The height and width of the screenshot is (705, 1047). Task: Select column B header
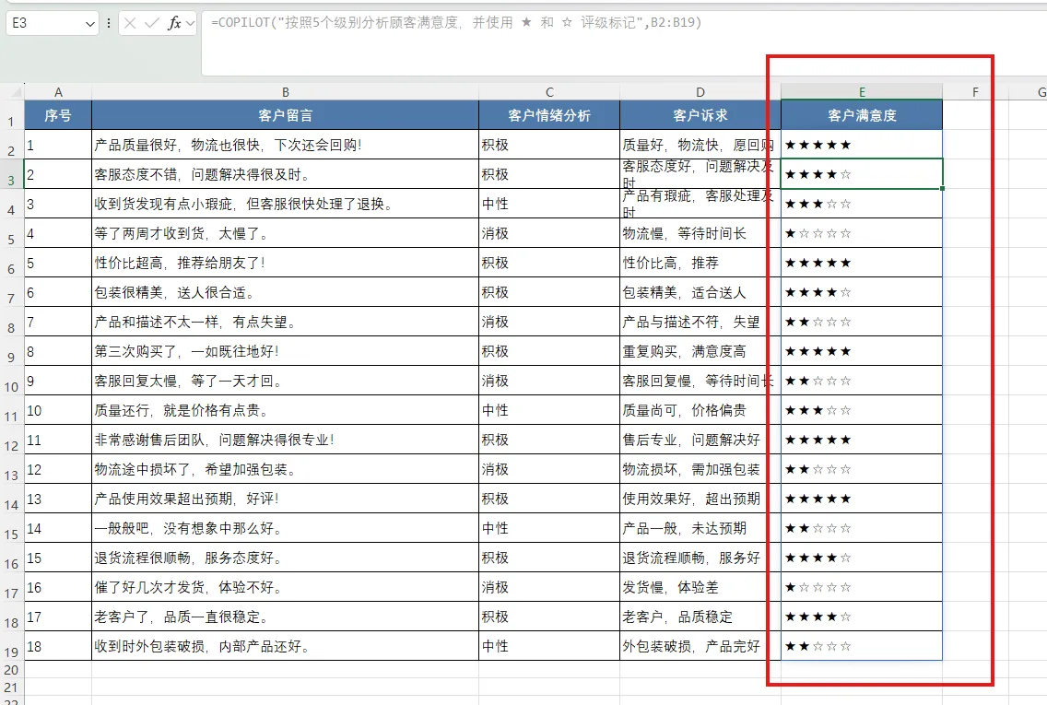point(285,91)
